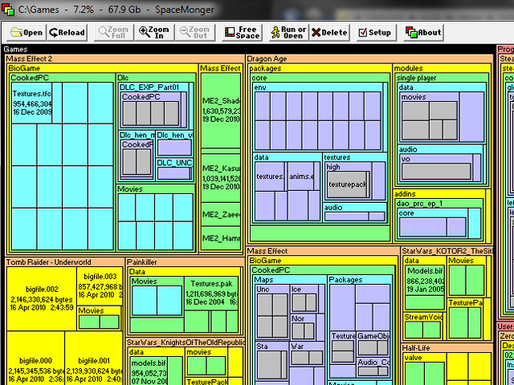The height and width of the screenshot is (385, 514).
Task: Select the Dlc_hen_m folder label
Action: click(x=137, y=136)
